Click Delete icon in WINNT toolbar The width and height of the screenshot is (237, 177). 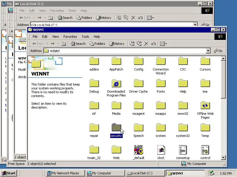[x=146, y=44]
